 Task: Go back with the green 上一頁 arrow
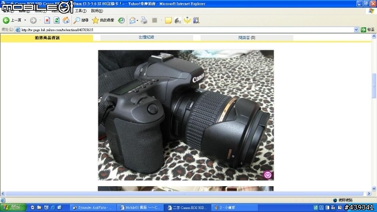tap(12, 21)
